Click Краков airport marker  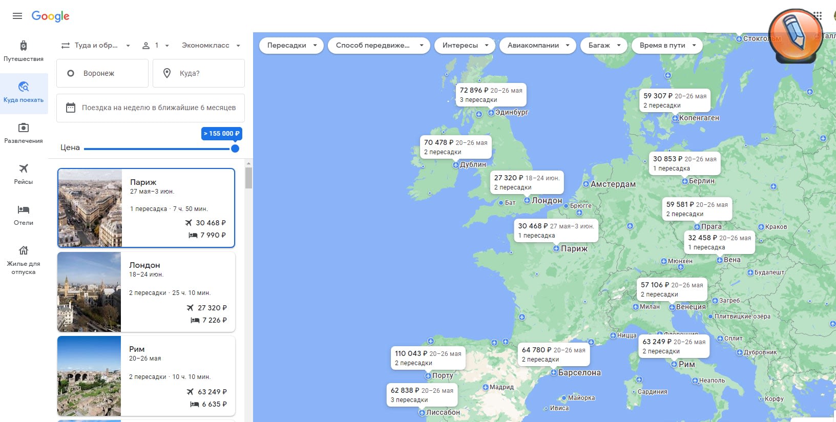[x=761, y=227]
